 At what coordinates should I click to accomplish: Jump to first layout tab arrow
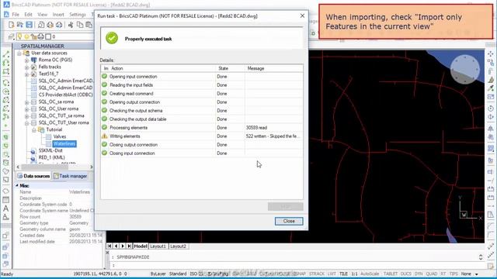[x=109, y=246]
